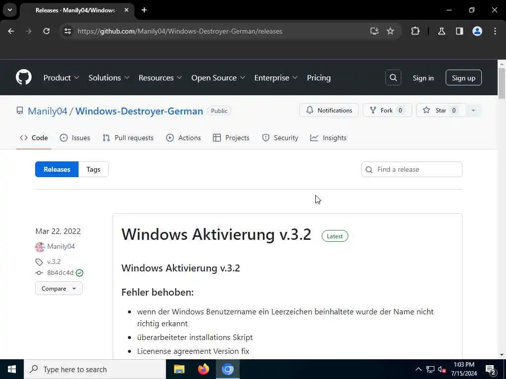Fork the repository
The height and width of the screenshot is (379, 506).
[x=387, y=110]
